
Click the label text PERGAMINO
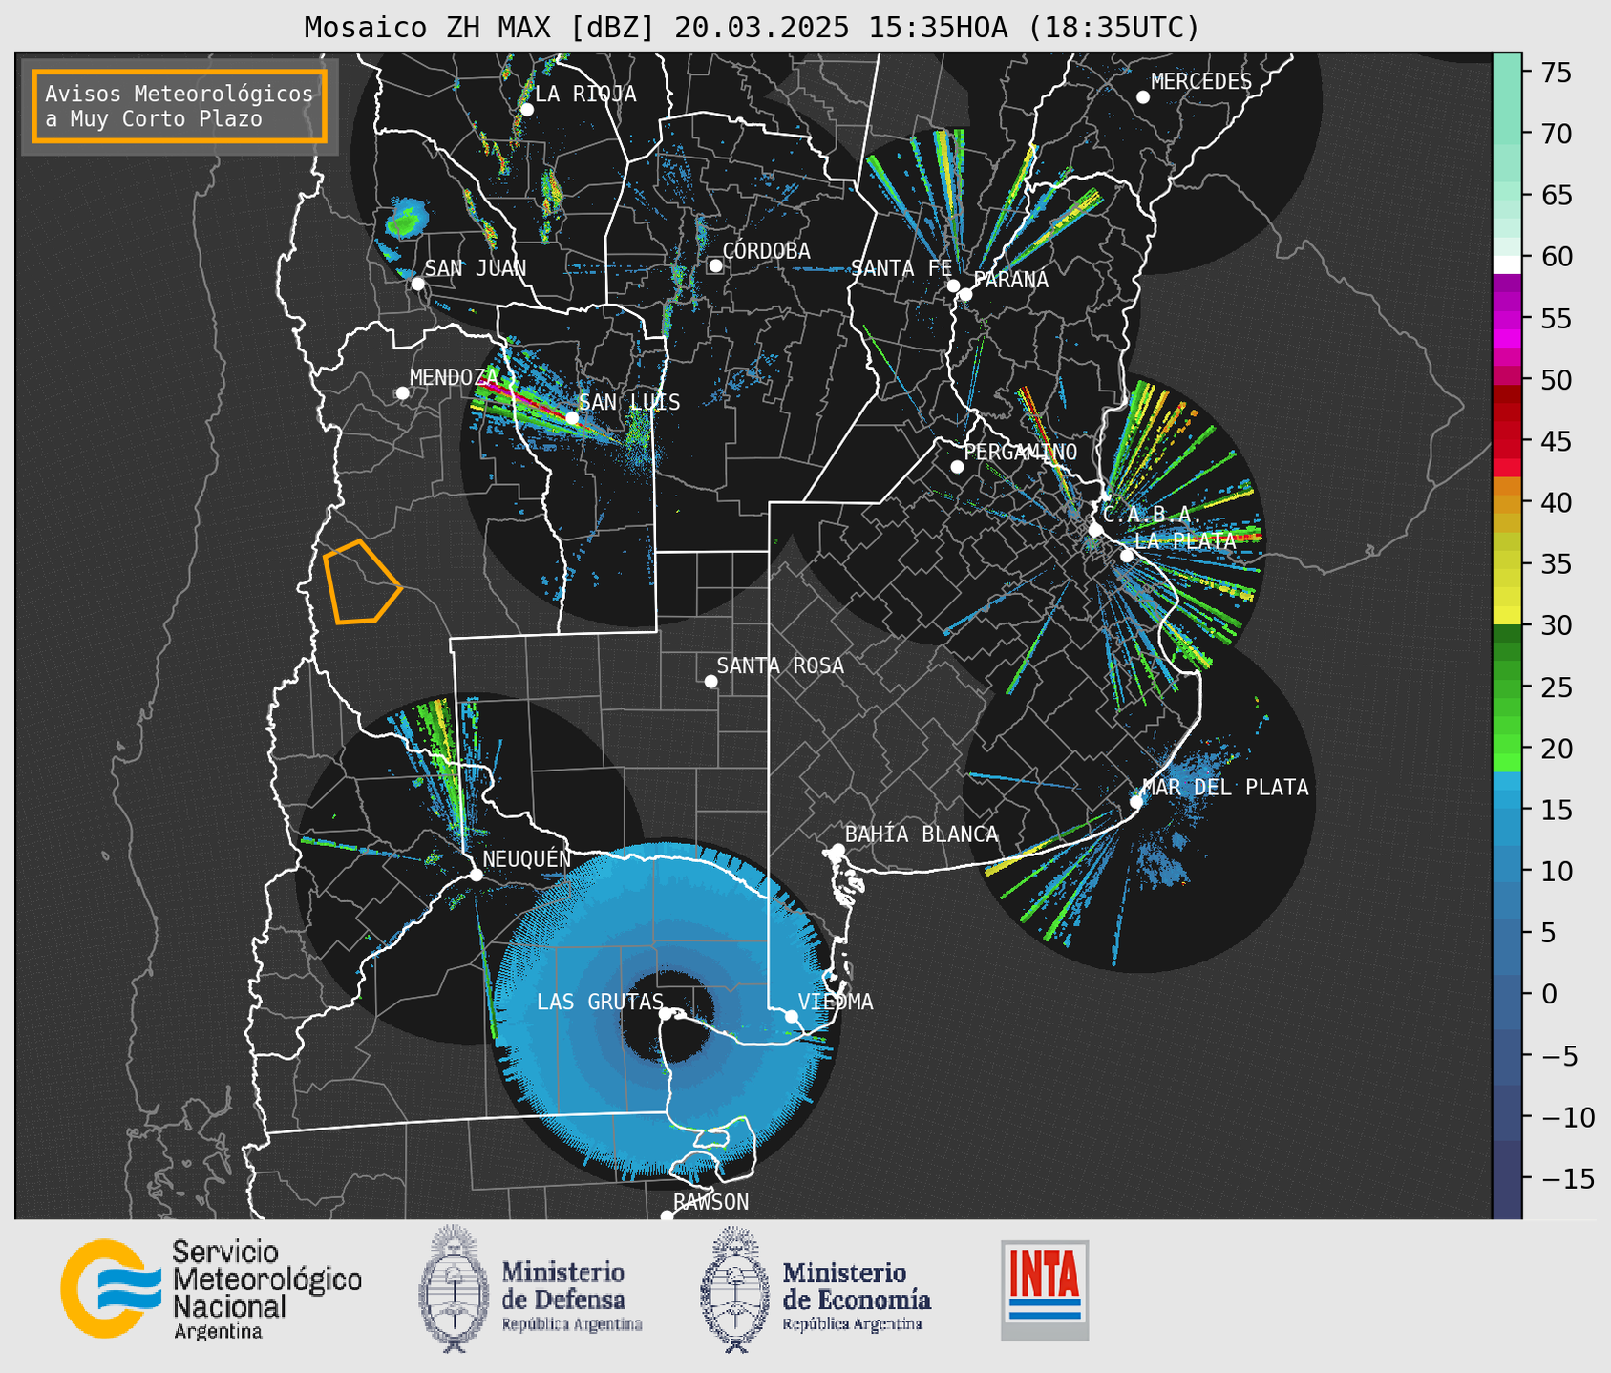[x=1020, y=452]
